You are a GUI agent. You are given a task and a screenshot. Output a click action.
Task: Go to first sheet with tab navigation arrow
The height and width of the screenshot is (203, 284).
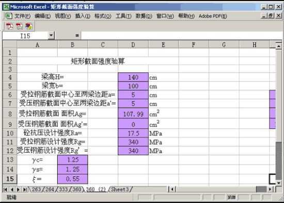pos(5,190)
